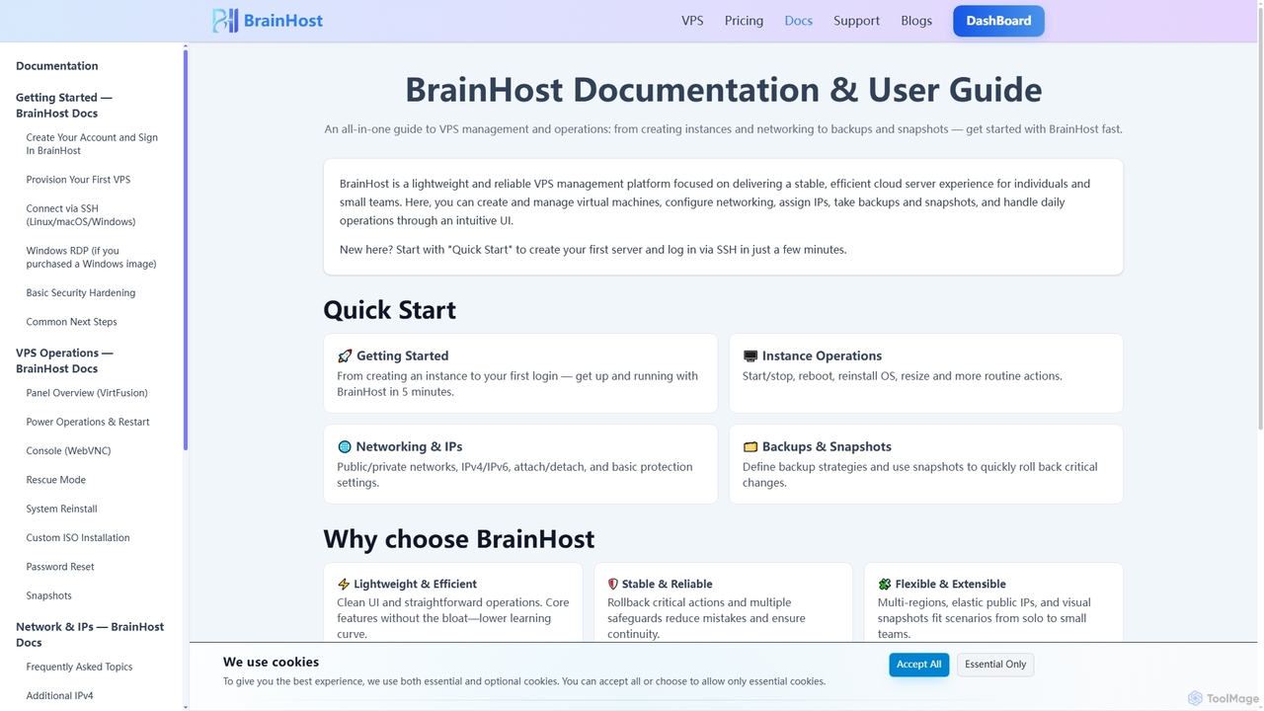
Task: Open Provision Your First VPS
Action: point(78,180)
